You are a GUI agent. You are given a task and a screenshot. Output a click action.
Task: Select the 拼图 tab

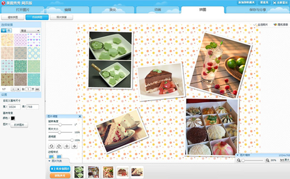pyautogui.click(x=203, y=10)
